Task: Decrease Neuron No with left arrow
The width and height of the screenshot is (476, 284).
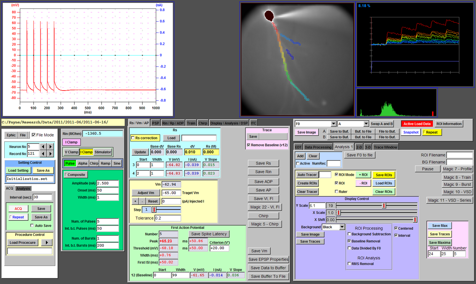Action: pyautogui.click(x=43, y=146)
